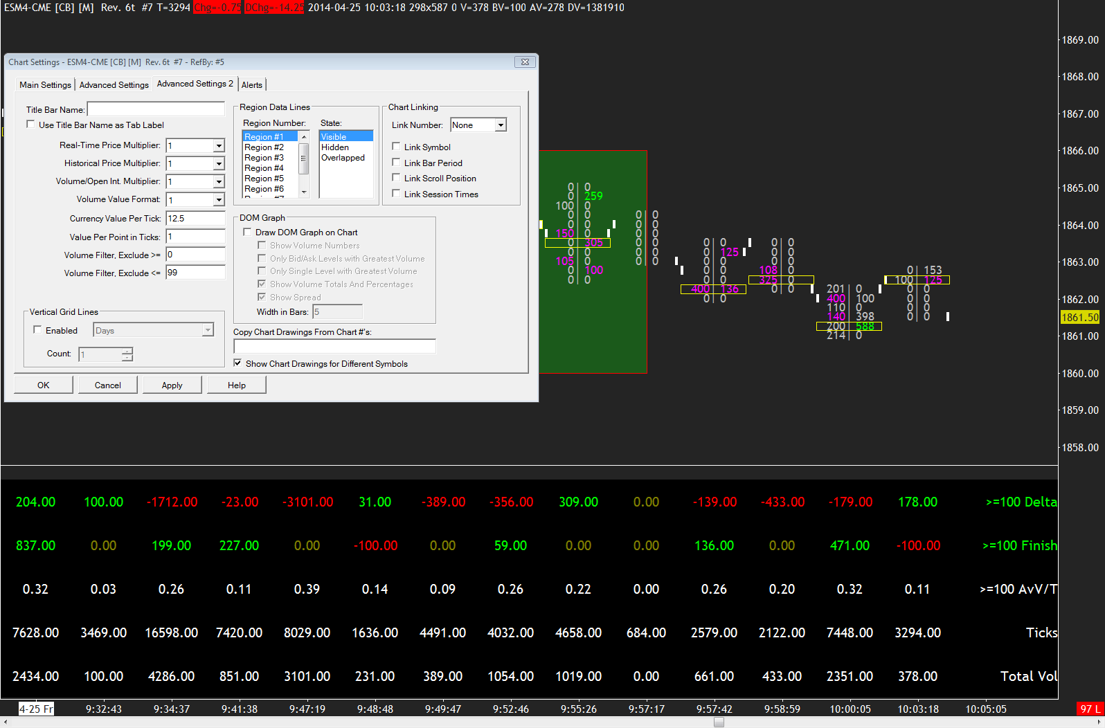Uncheck Show Chart Drawings for Different Symbols
Image resolution: width=1105 pixels, height=728 pixels.
click(x=237, y=363)
